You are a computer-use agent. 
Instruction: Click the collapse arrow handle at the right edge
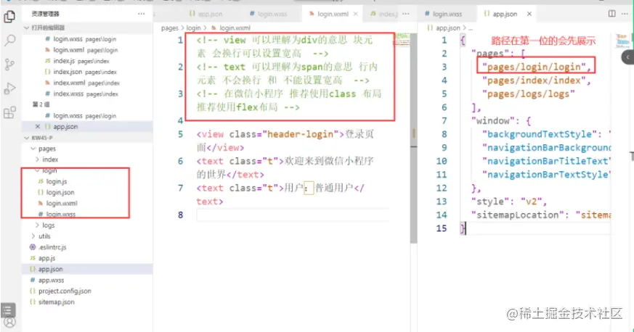click(627, 57)
